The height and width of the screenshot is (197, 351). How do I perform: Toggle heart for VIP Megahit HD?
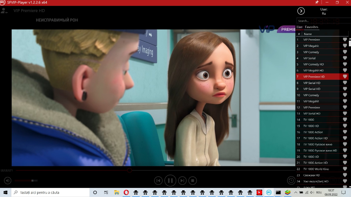[345, 70]
